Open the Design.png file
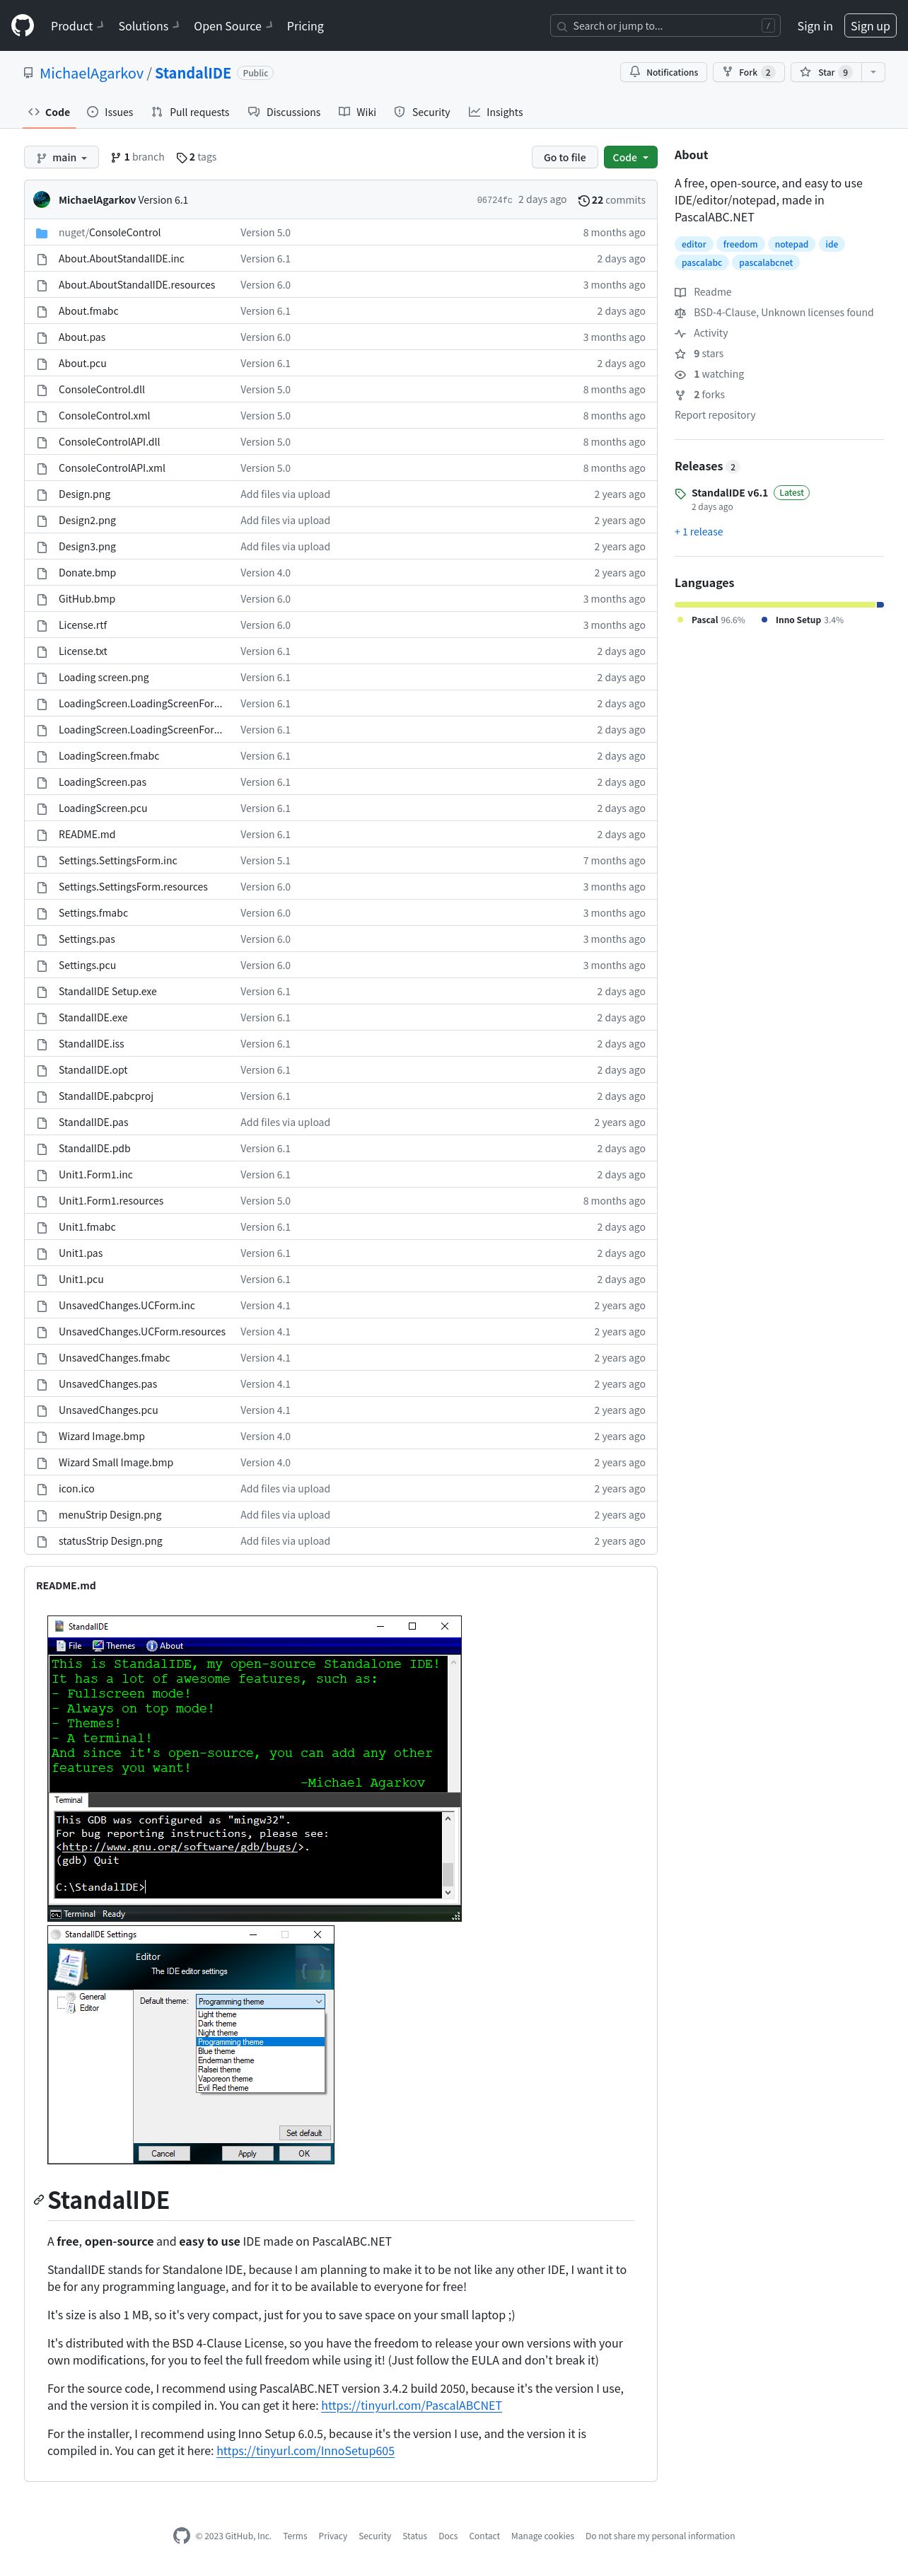The height and width of the screenshot is (2576, 908). pyautogui.click(x=84, y=494)
